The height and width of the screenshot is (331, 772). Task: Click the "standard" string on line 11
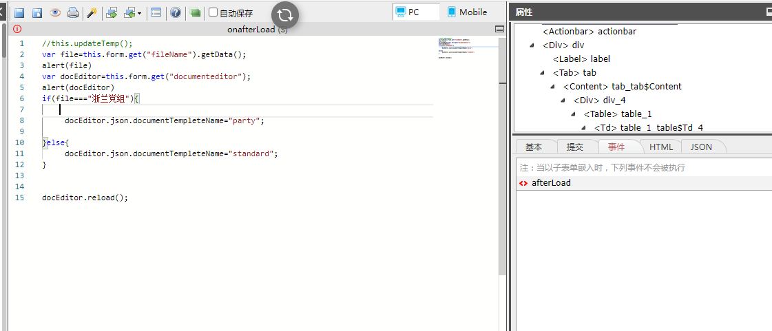250,153
